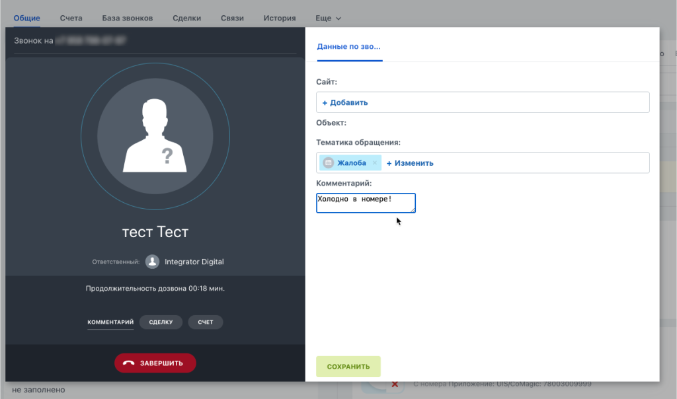677x399 pixels.
Task: Remove the Жалоба tag with x icon
Action: pyautogui.click(x=375, y=163)
